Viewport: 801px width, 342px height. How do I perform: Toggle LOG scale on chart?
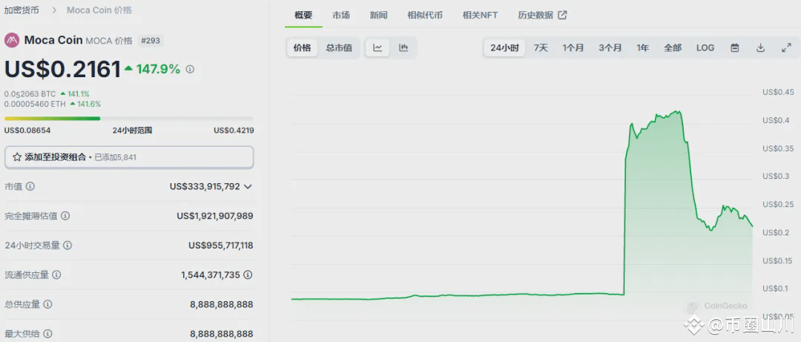coord(705,48)
